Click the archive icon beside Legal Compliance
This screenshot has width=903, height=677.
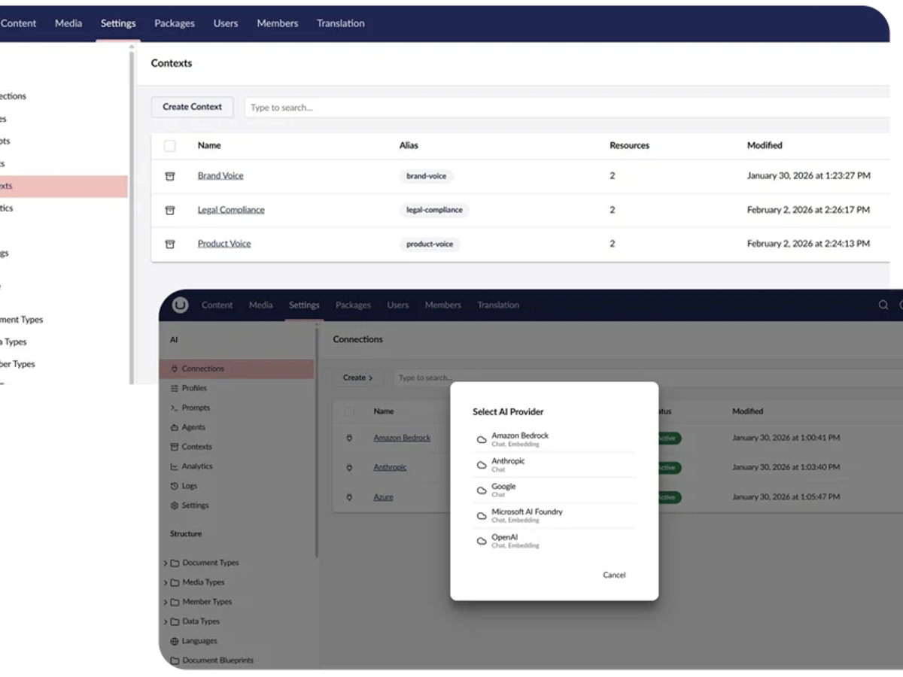(170, 211)
